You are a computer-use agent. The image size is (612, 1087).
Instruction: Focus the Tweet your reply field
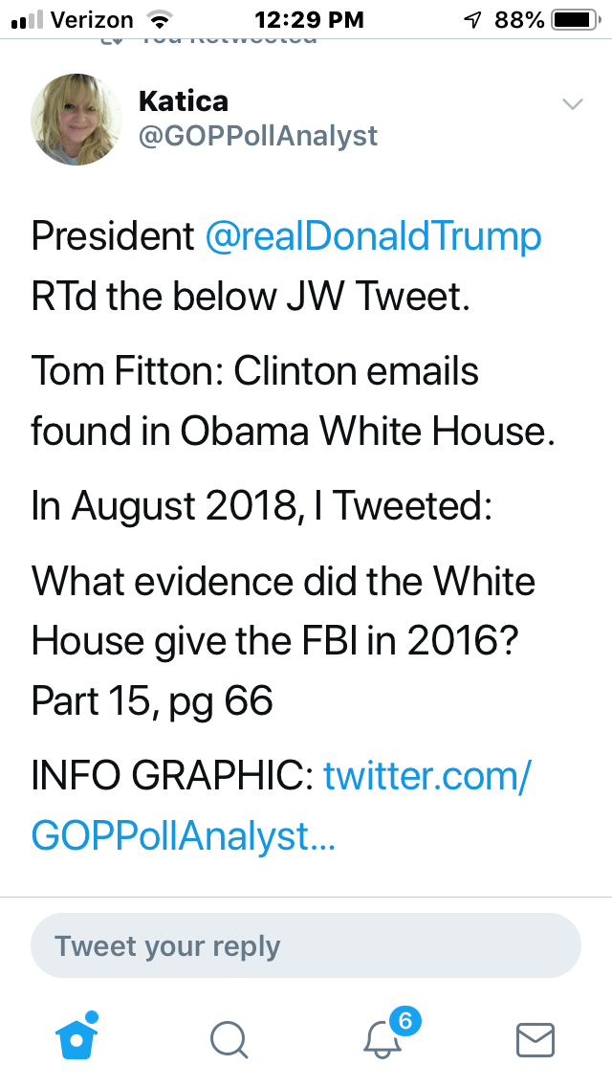pos(306,947)
